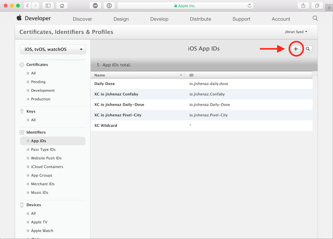Open the Distribute menu
The width and height of the screenshot is (333, 239).
pos(201,19)
